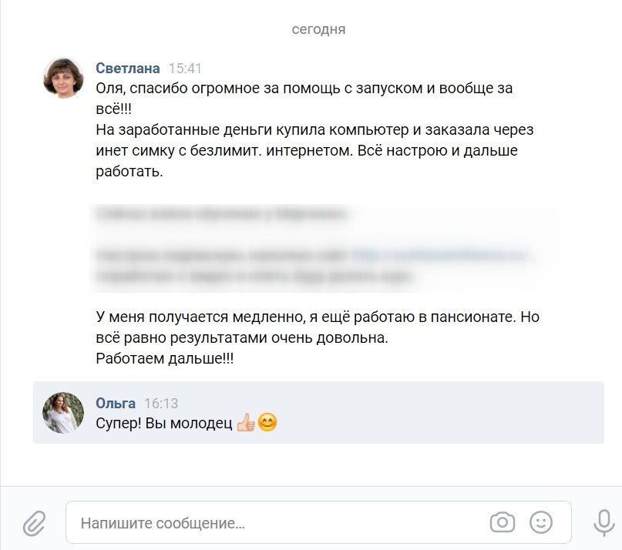622x550 pixels.
Task: Open Ольга's profile picture
Action: pyautogui.click(x=63, y=413)
